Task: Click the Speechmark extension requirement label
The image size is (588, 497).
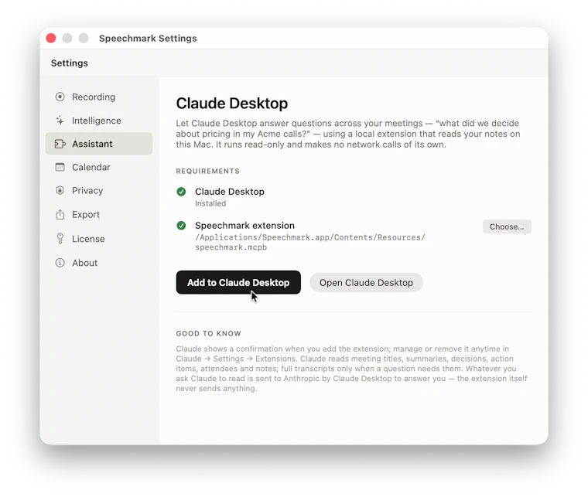Action: [244, 226]
